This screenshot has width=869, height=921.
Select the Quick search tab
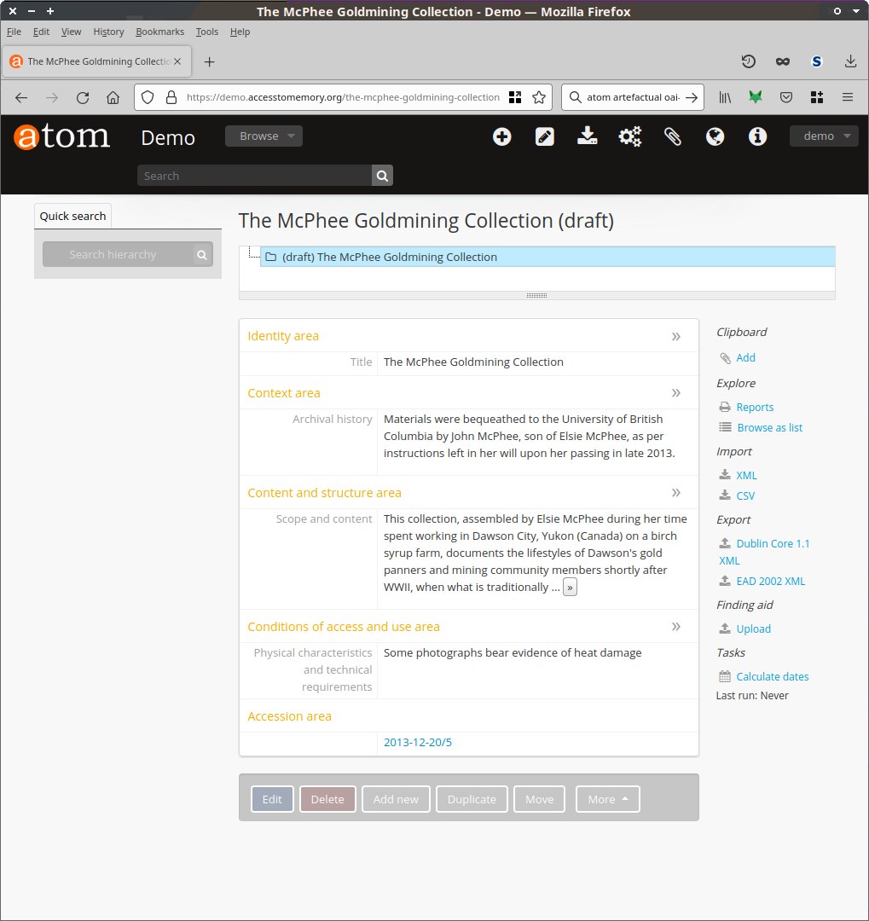click(73, 216)
